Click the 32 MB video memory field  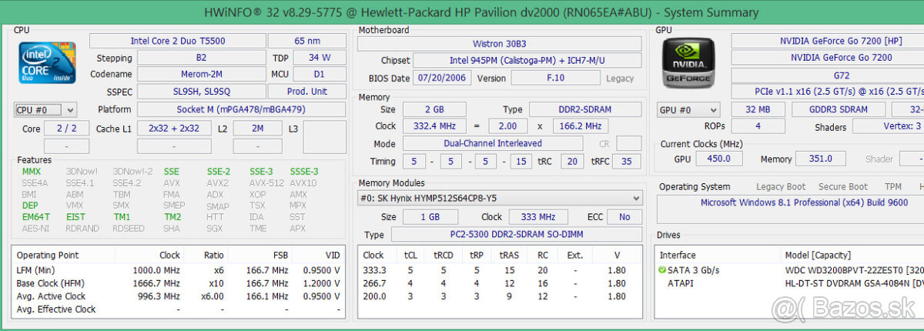click(x=756, y=110)
